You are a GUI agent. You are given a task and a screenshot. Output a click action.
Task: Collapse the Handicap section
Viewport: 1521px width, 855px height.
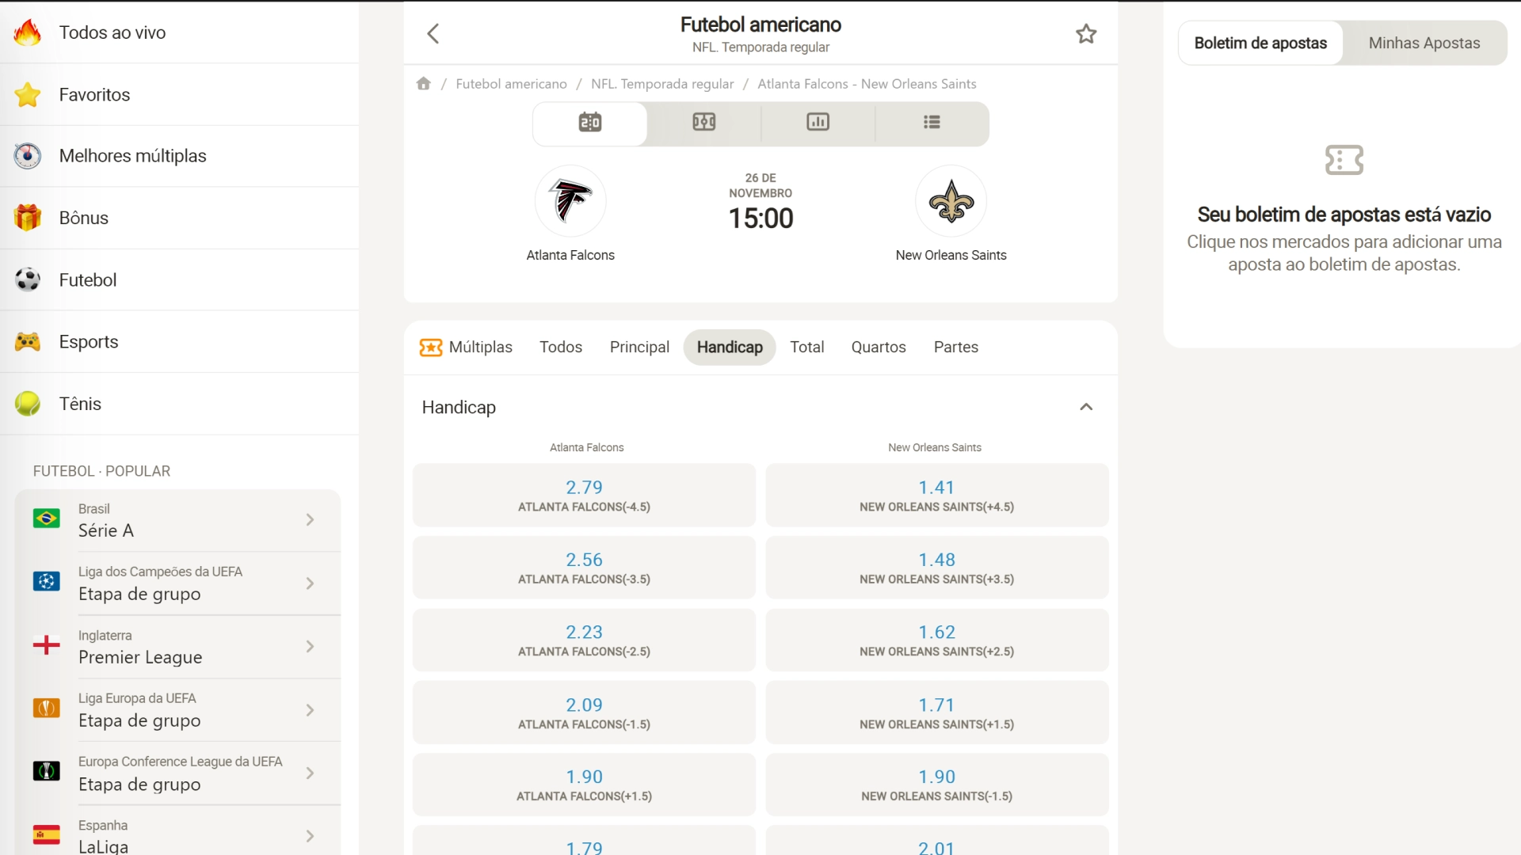[1086, 407]
